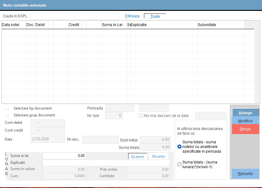This screenshot has height=188, width=262.
Task: Click the Modifica button
Action: tap(246, 121)
